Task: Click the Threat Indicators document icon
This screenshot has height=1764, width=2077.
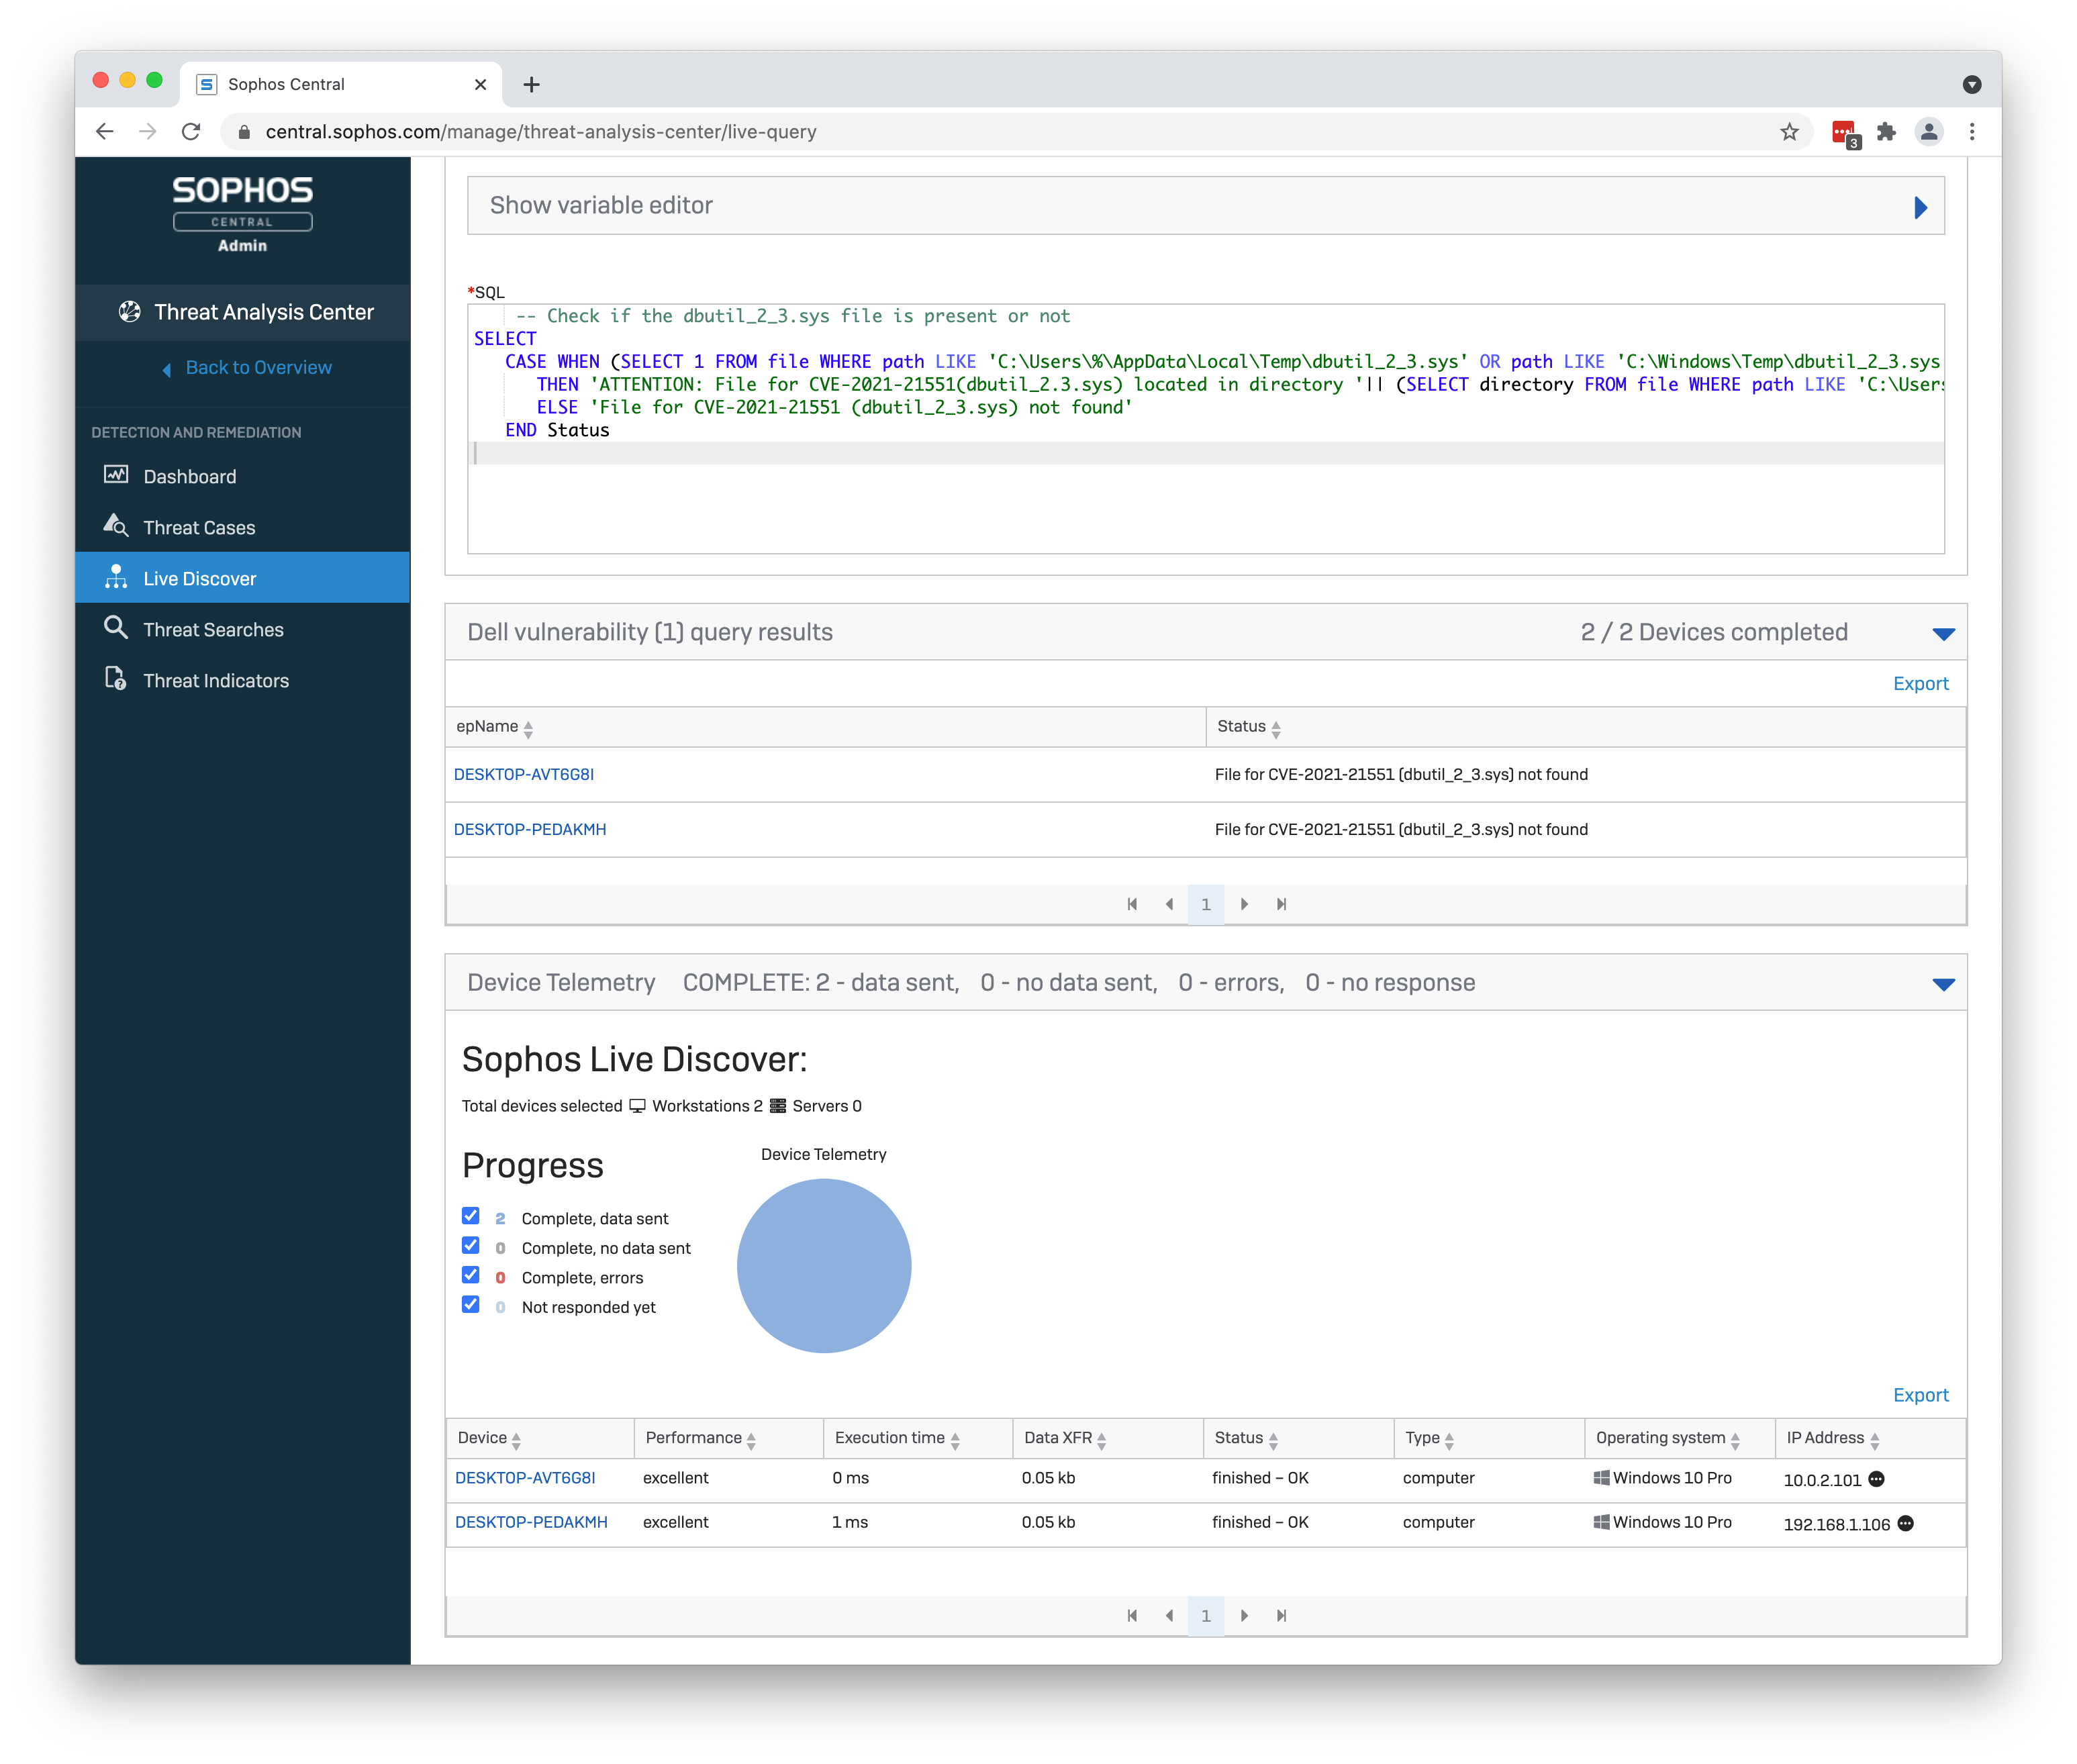Action: tap(116, 679)
